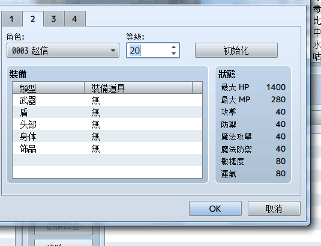Switch to tab 1

[11, 19]
